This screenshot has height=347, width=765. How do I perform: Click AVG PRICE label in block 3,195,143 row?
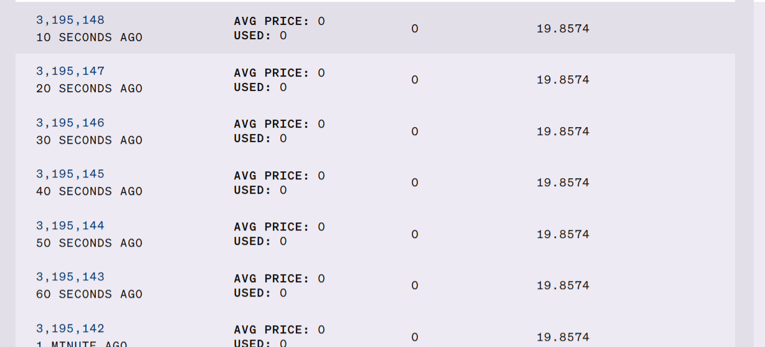click(x=271, y=278)
